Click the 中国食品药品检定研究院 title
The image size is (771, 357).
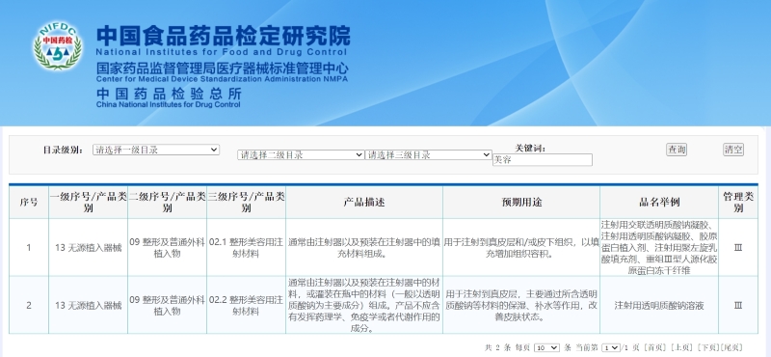click(x=224, y=36)
